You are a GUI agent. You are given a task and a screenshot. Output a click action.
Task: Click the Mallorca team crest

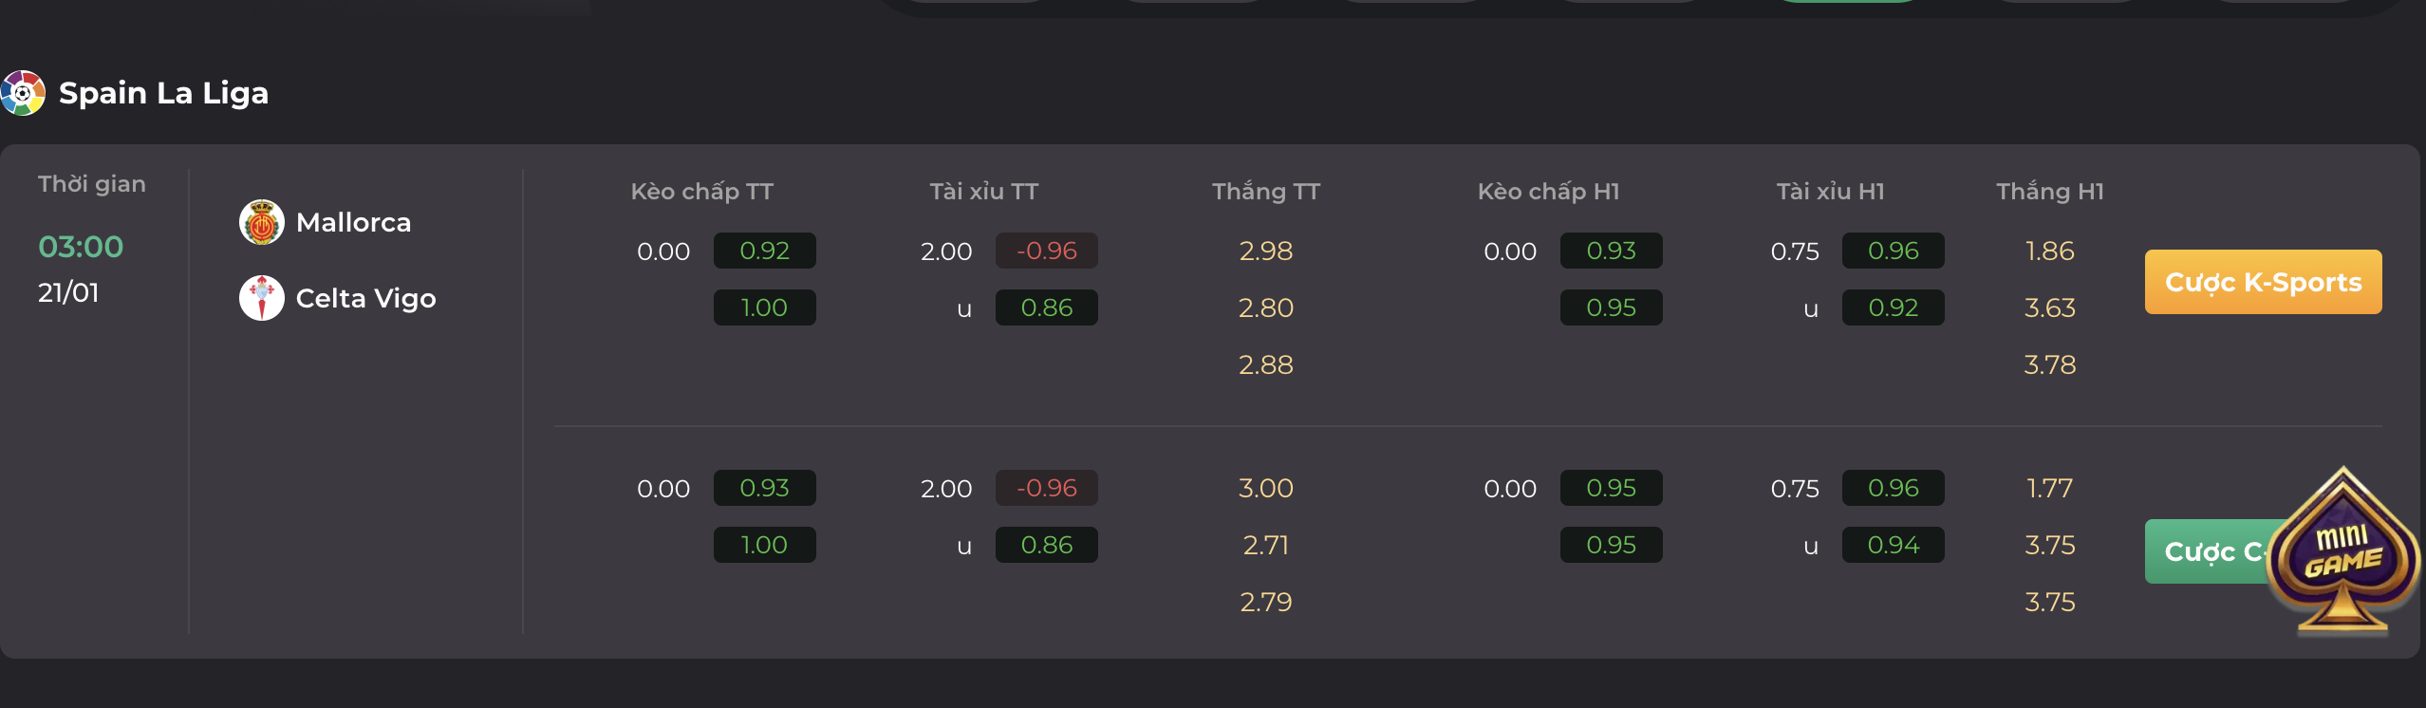pos(262,222)
